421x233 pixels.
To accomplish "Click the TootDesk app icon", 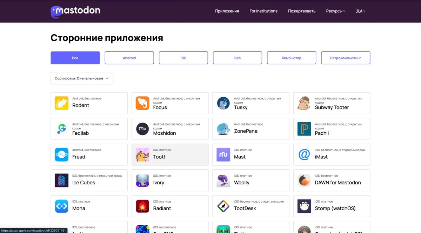I will coord(223,206).
